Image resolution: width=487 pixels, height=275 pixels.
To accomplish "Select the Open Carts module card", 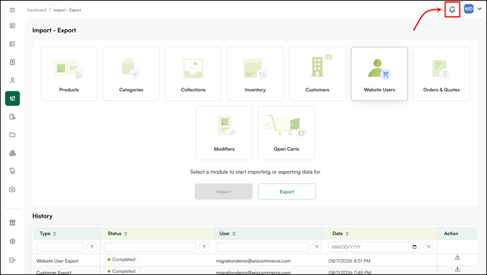I will 286,133.
